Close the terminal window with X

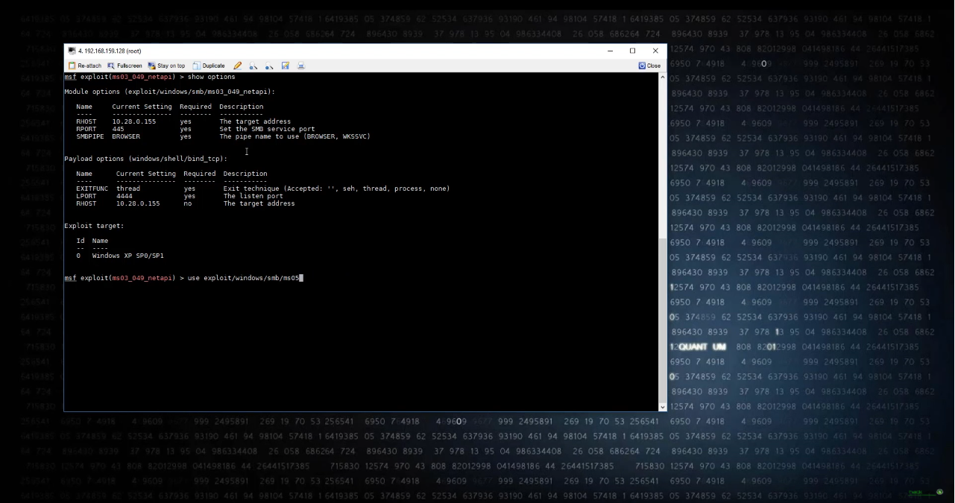tap(655, 51)
